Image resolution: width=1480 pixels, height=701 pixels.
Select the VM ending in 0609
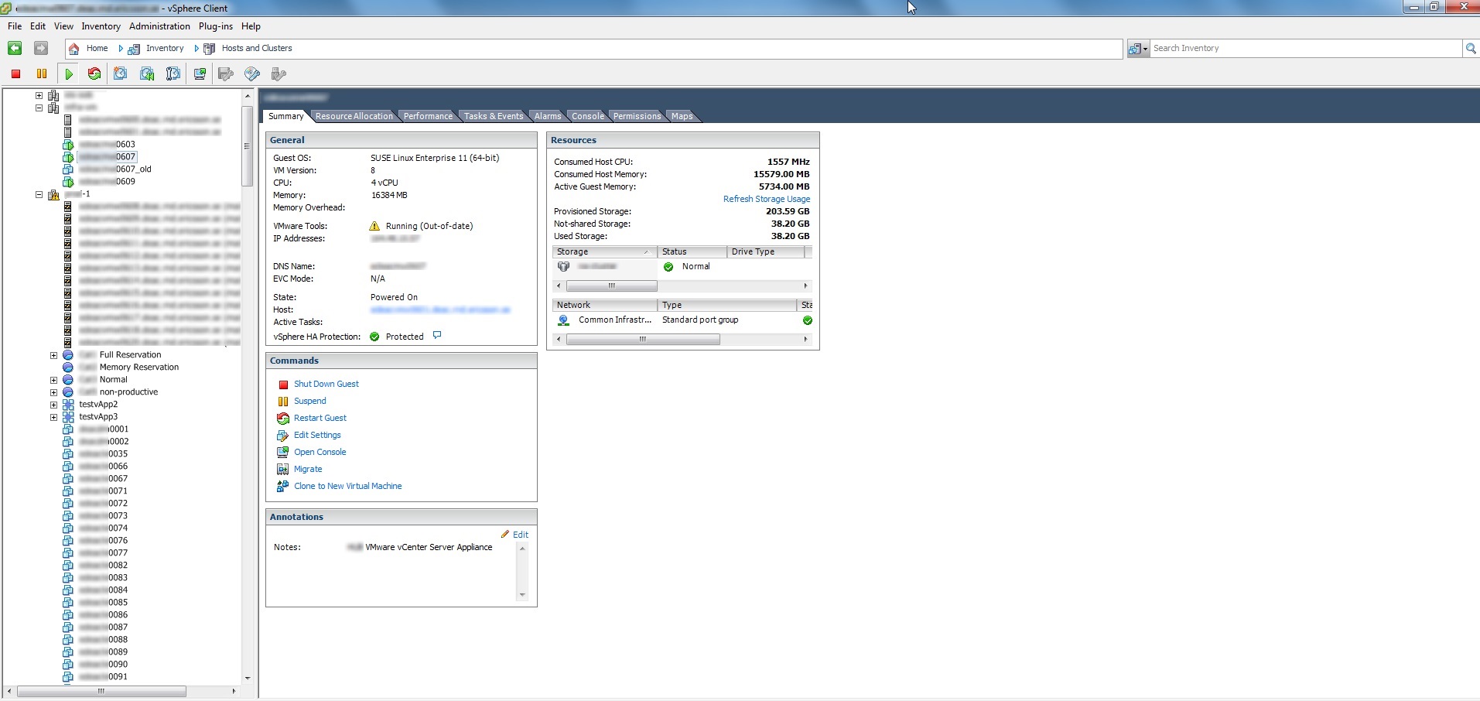point(107,182)
